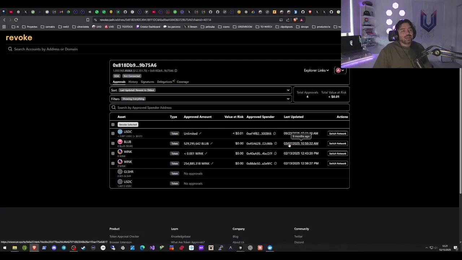The height and width of the screenshot is (260, 462).
Task: Open the GREENROOM bookmarks folder
Action: coord(242,27)
